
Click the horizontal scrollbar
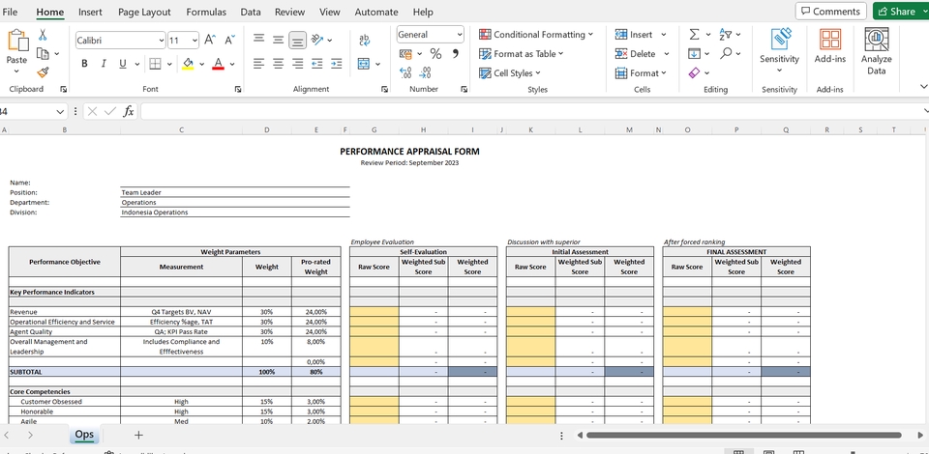click(x=743, y=435)
